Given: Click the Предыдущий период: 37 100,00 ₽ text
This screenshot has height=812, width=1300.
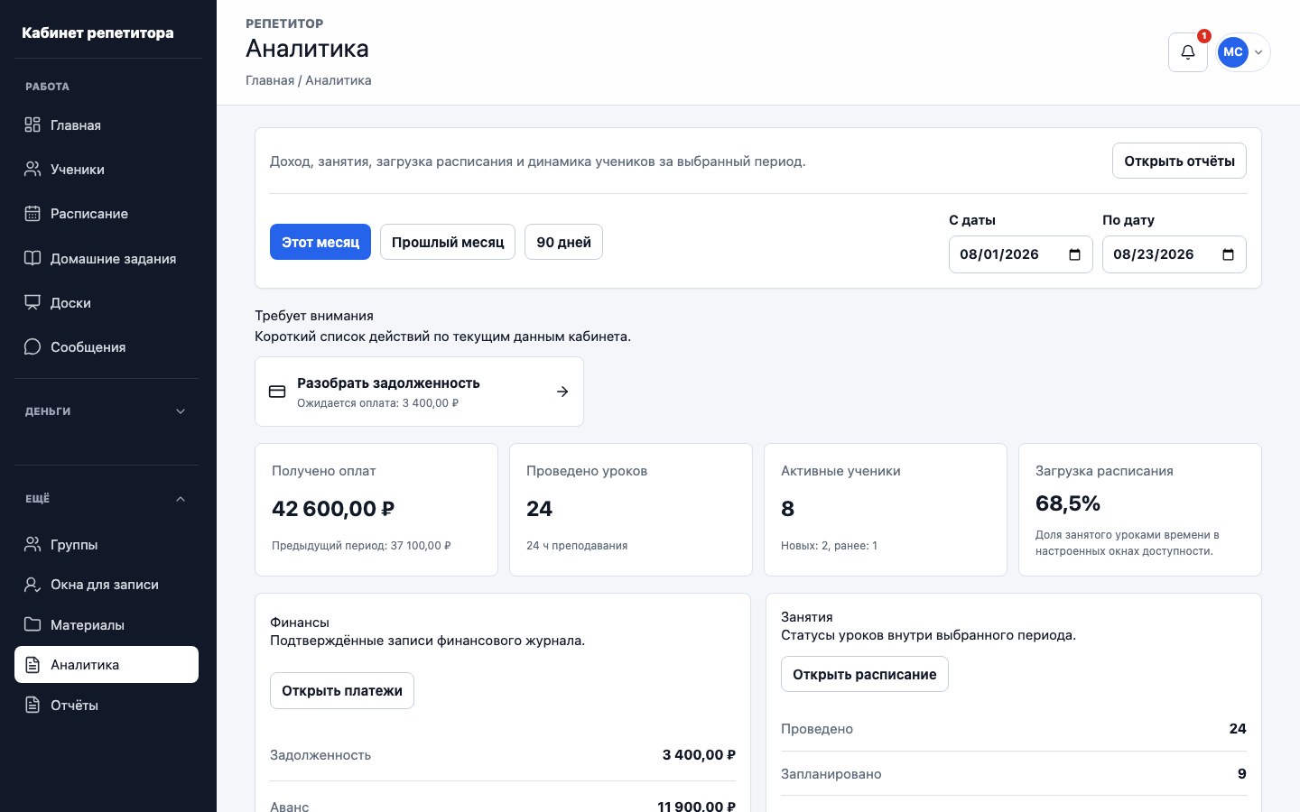Looking at the screenshot, I should coord(361,546).
